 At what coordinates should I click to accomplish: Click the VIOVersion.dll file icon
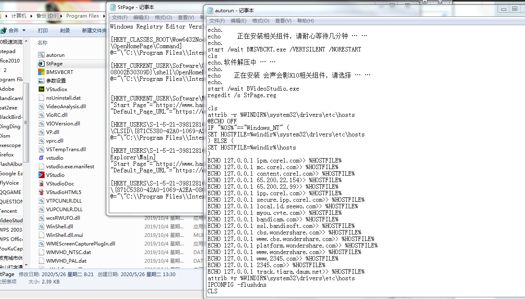(41, 123)
